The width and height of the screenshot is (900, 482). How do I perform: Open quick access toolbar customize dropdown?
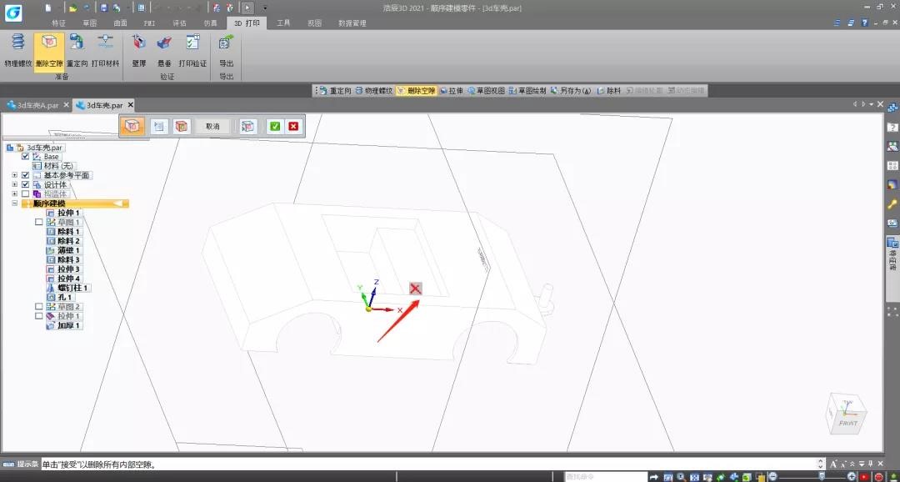[x=265, y=8]
